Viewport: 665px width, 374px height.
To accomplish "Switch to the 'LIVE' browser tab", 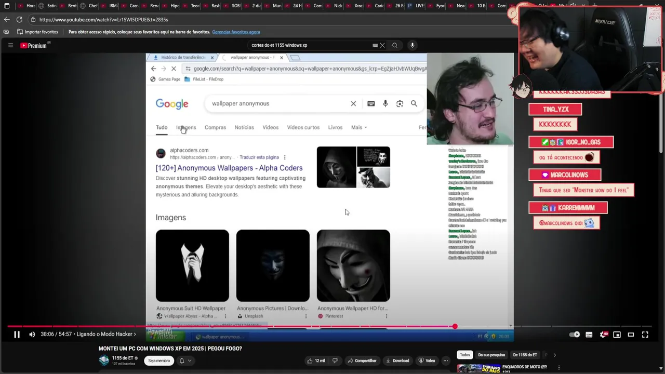I will point(416,6).
